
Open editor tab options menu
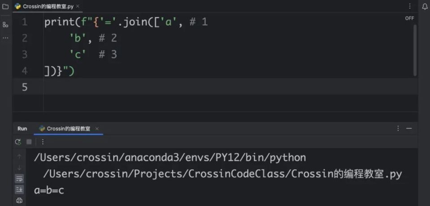click(410, 6)
